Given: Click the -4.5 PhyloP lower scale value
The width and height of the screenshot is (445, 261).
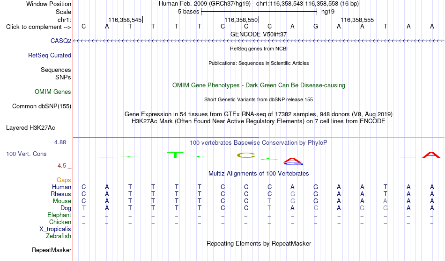Looking at the screenshot, I should coord(61,166).
